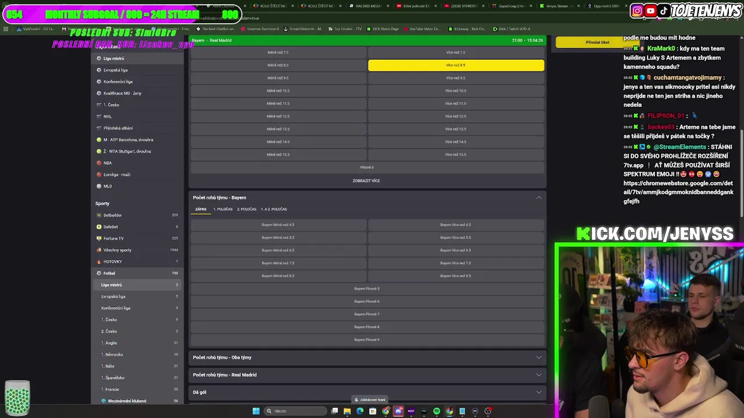The width and height of the screenshot is (744, 418).
Task: Click the Bayern - Real Madrid match header
Action: coord(367,40)
